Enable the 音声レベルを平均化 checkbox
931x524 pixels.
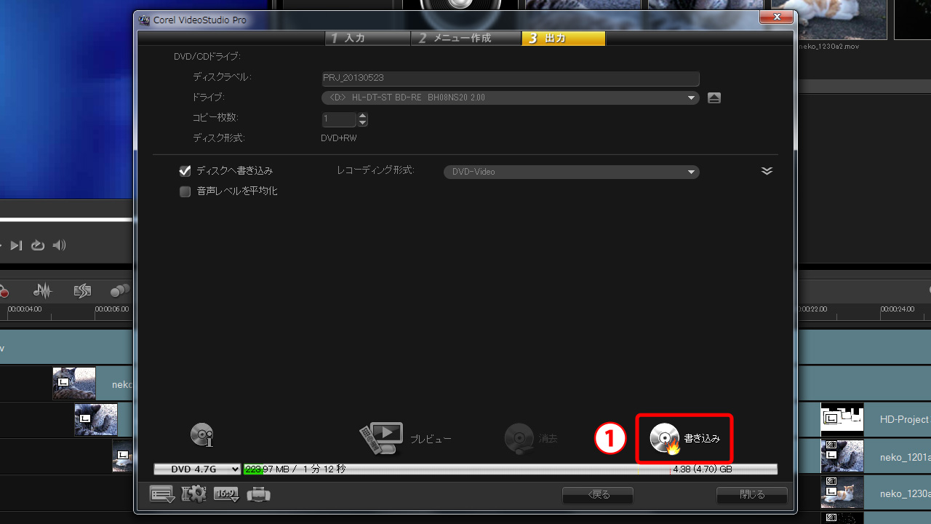185,191
